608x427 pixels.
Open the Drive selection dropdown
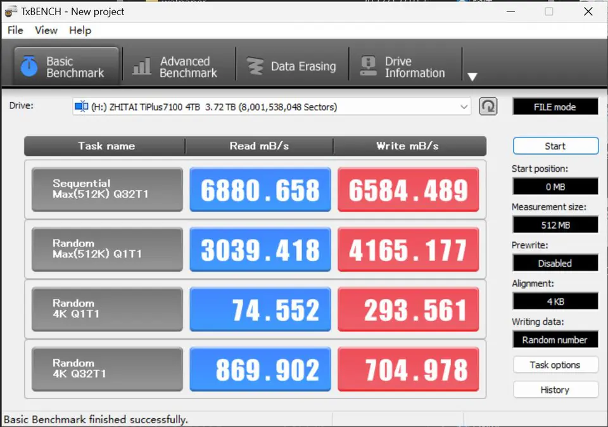[x=272, y=106]
